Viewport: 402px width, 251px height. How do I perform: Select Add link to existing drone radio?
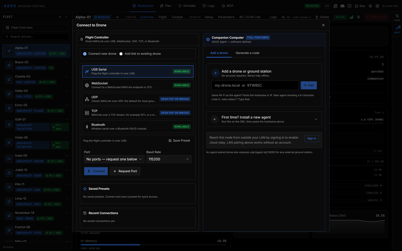121,54
